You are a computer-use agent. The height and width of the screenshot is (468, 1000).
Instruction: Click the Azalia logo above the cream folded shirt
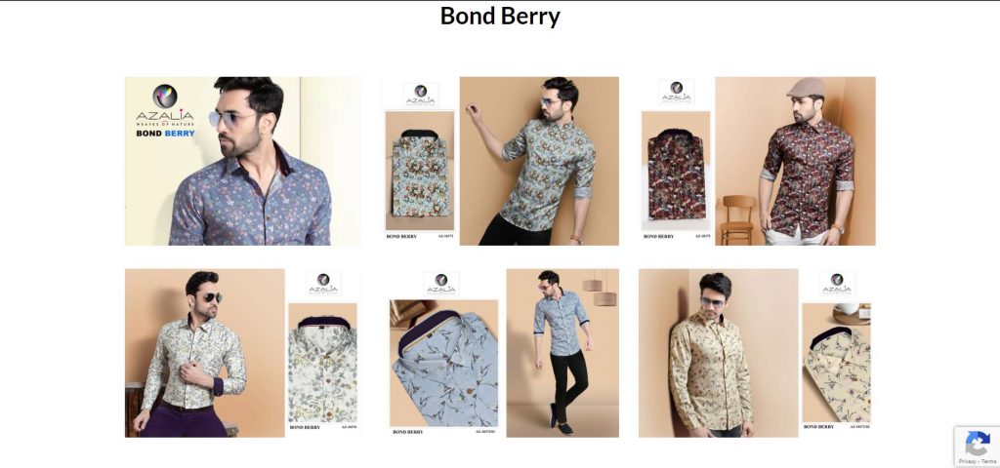(x=837, y=284)
